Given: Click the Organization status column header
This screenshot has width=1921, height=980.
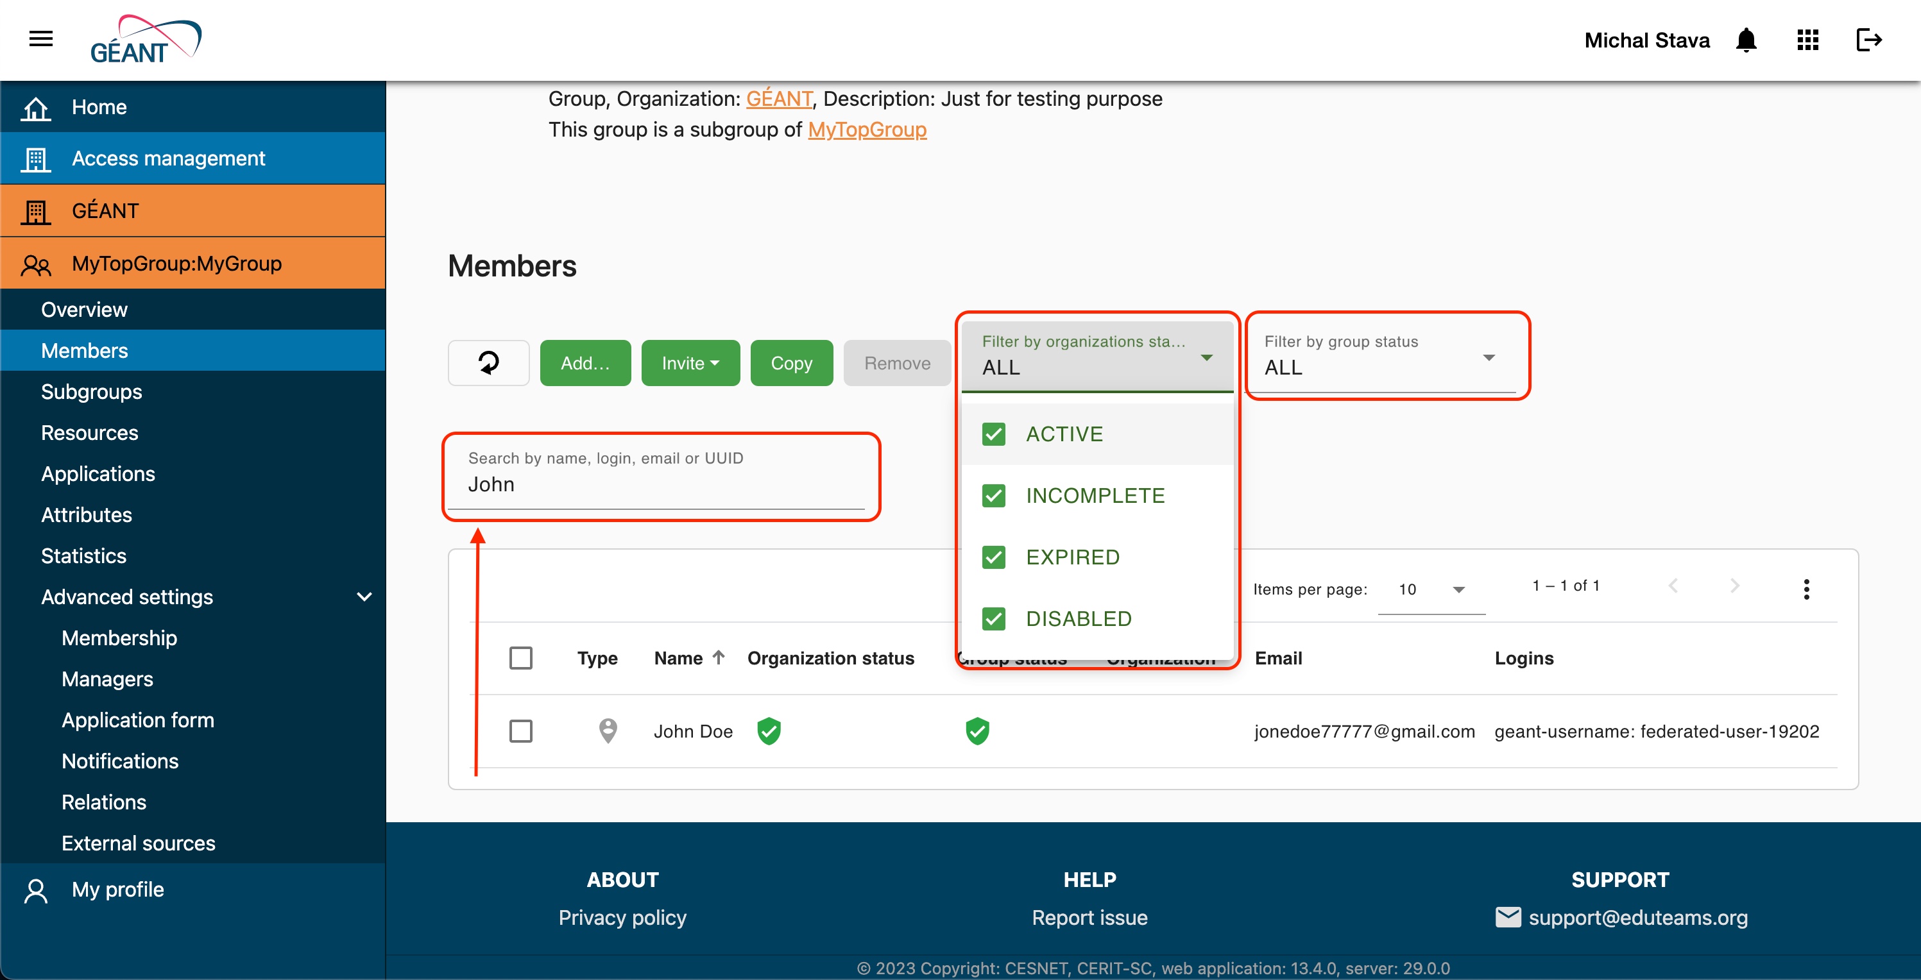Looking at the screenshot, I should point(831,658).
